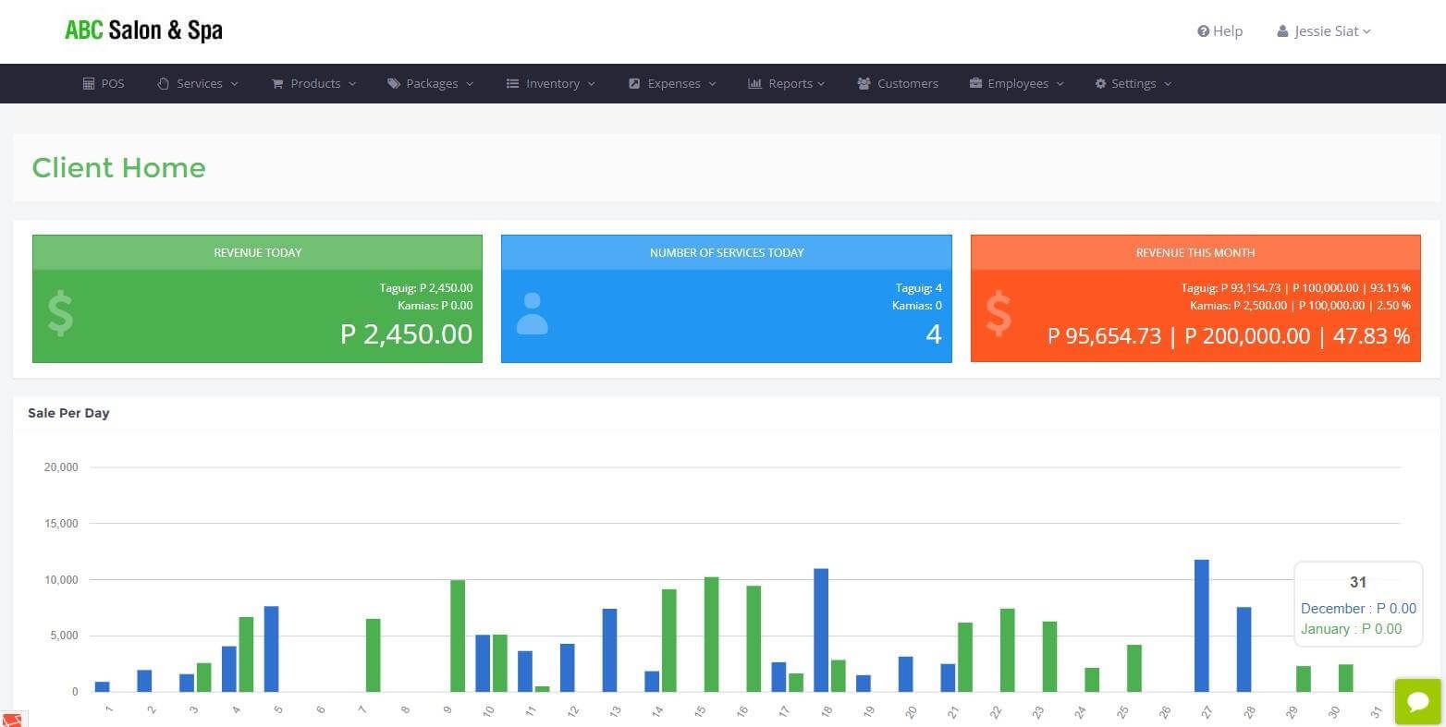Expand the Products dropdown arrow
The height and width of the screenshot is (727, 1446).
tap(352, 84)
